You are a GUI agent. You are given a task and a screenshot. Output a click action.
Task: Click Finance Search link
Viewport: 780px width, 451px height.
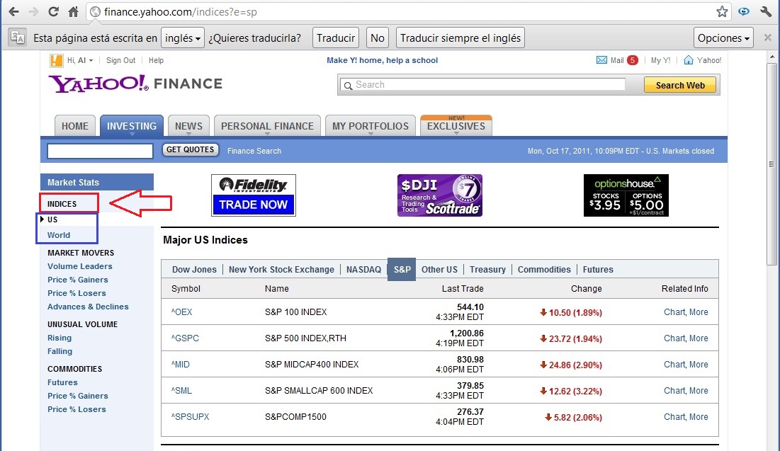[254, 151]
